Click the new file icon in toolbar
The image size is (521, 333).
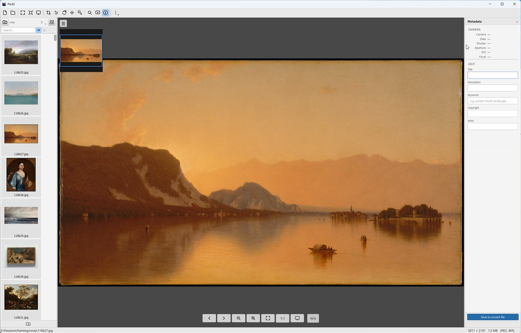coord(5,13)
